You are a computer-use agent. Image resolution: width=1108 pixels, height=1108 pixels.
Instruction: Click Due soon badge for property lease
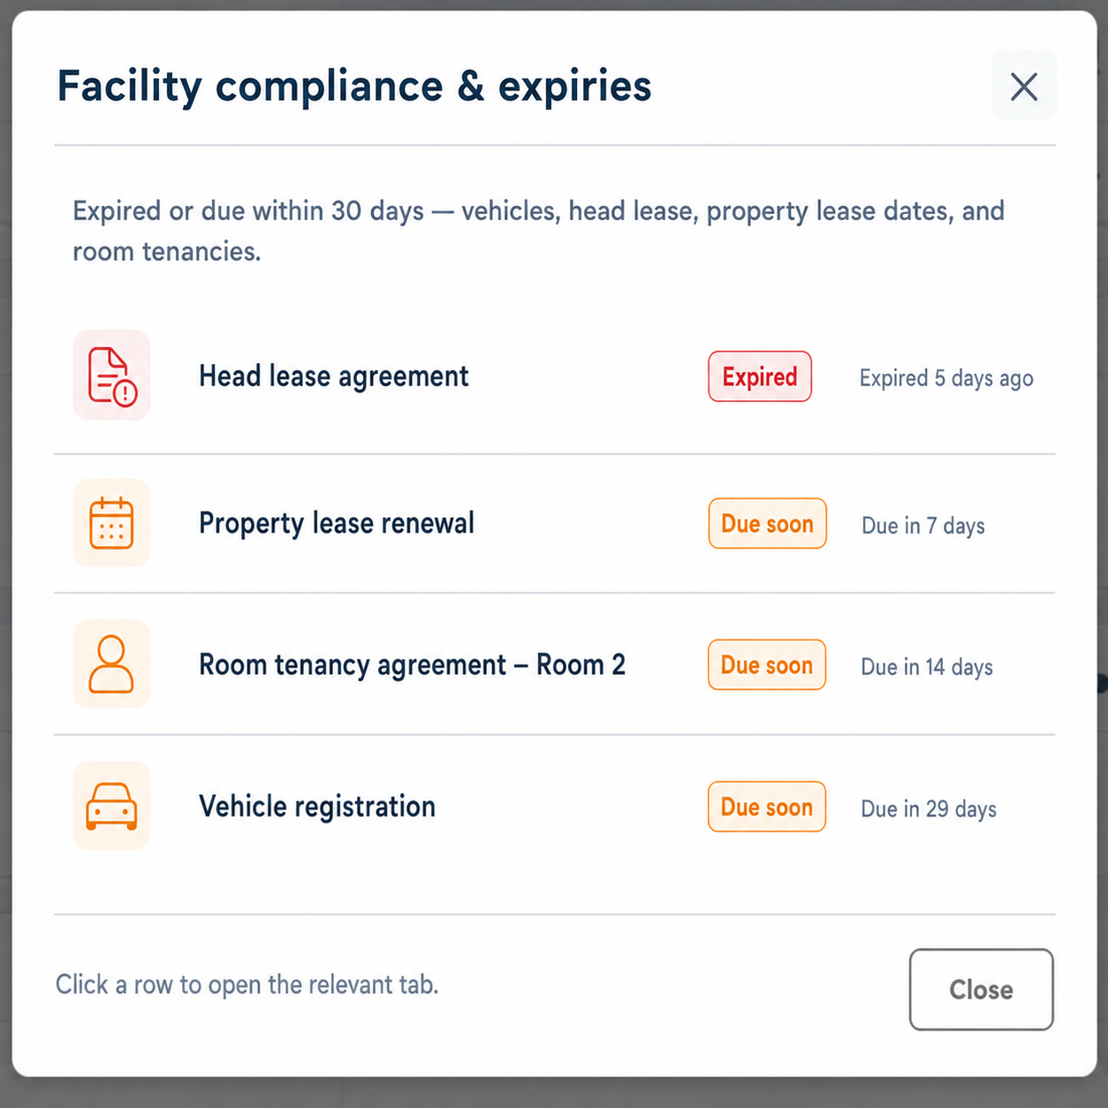pos(768,523)
